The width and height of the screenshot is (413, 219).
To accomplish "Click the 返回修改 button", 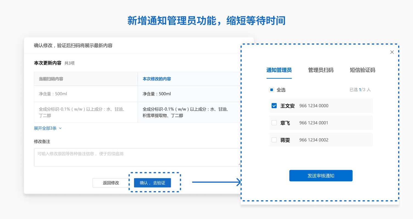I will pyautogui.click(x=111, y=183).
